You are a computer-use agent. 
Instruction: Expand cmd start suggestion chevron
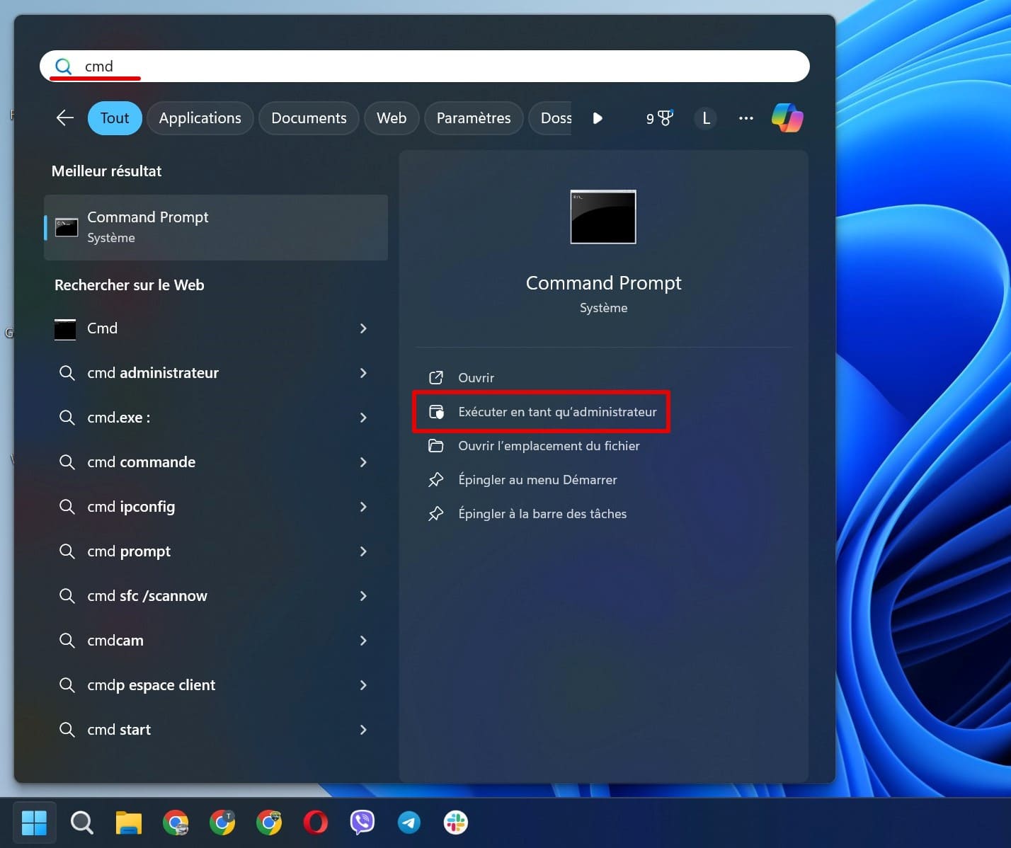363,730
